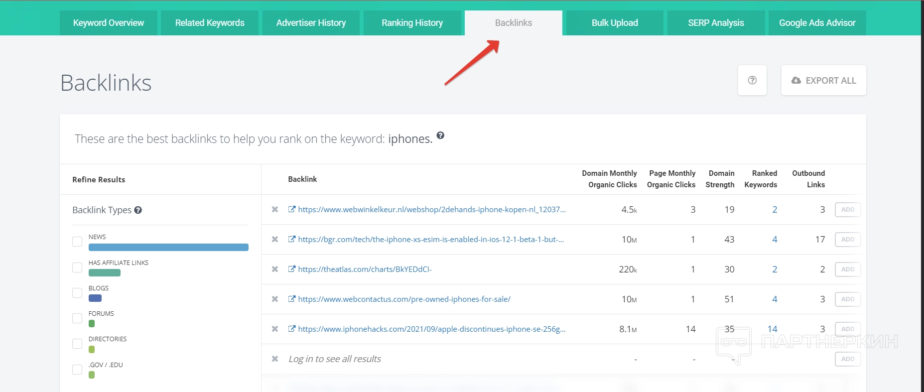This screenshot has width=924, height=392.
Task: Open the bgr.com iphone-xs-esim backlink URL
Action: pyautogui.click(x=431, y=240)
